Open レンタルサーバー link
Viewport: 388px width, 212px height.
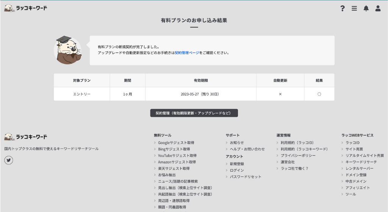pyautogui.click(x=360, y=168)
